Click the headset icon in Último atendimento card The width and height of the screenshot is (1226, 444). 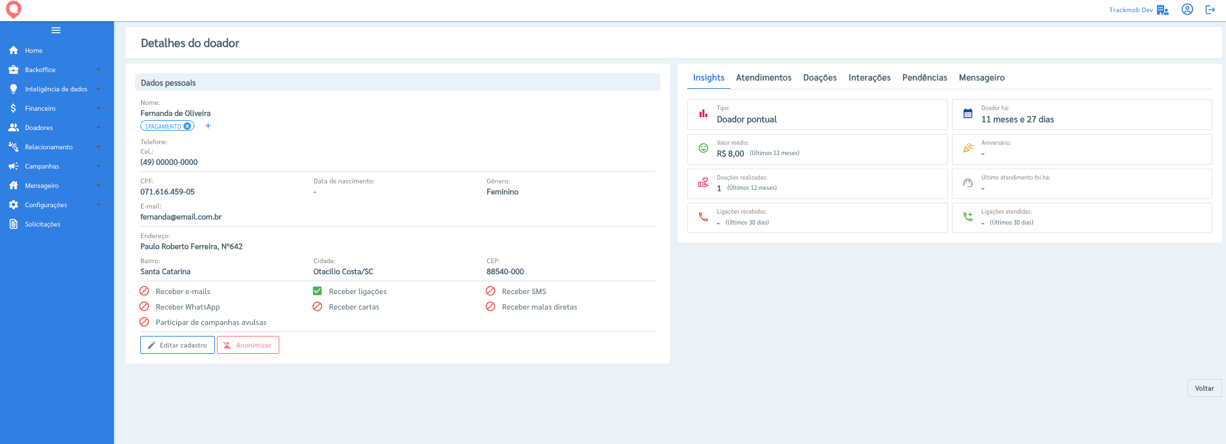pos(968,183)
